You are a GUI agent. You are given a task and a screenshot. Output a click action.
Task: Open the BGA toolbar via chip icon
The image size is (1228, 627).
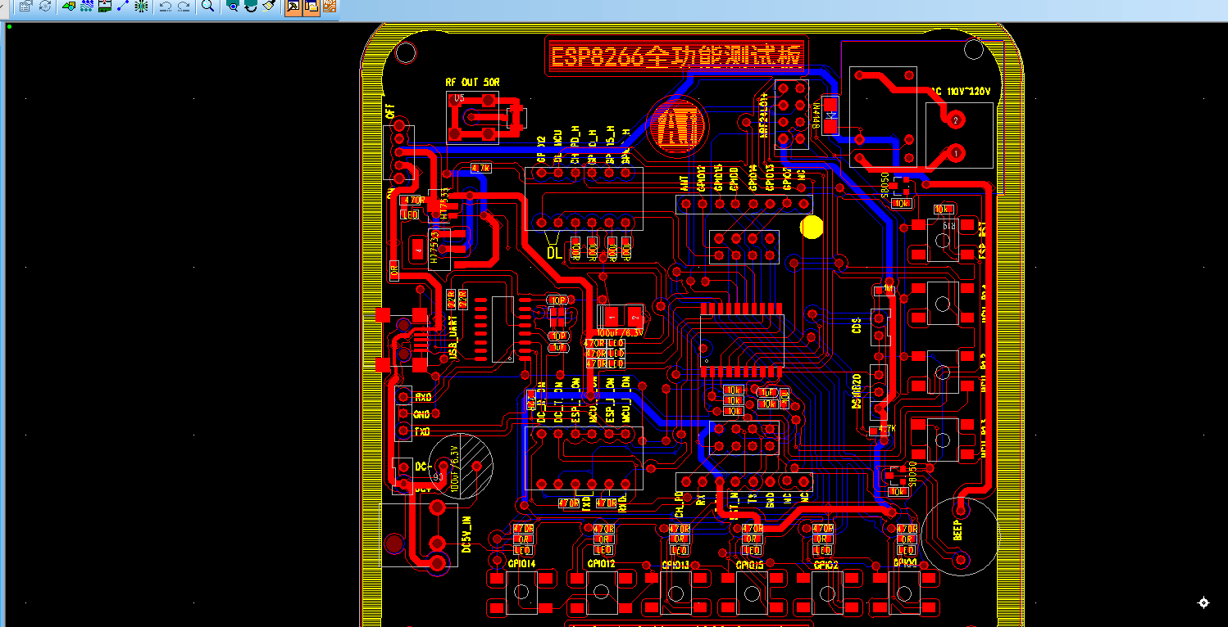(141, 6)
